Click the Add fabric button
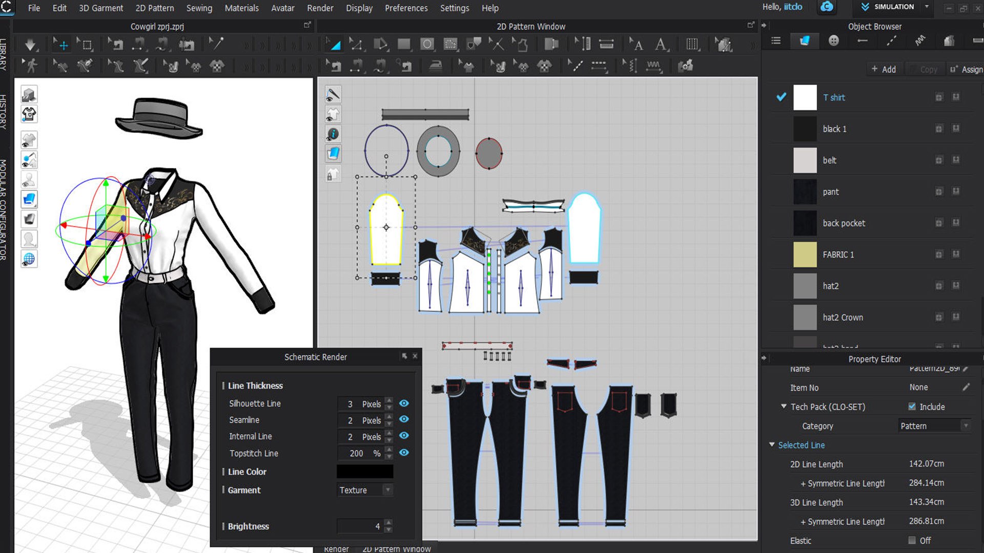The image size is (984, 553). tap(884, 69)
